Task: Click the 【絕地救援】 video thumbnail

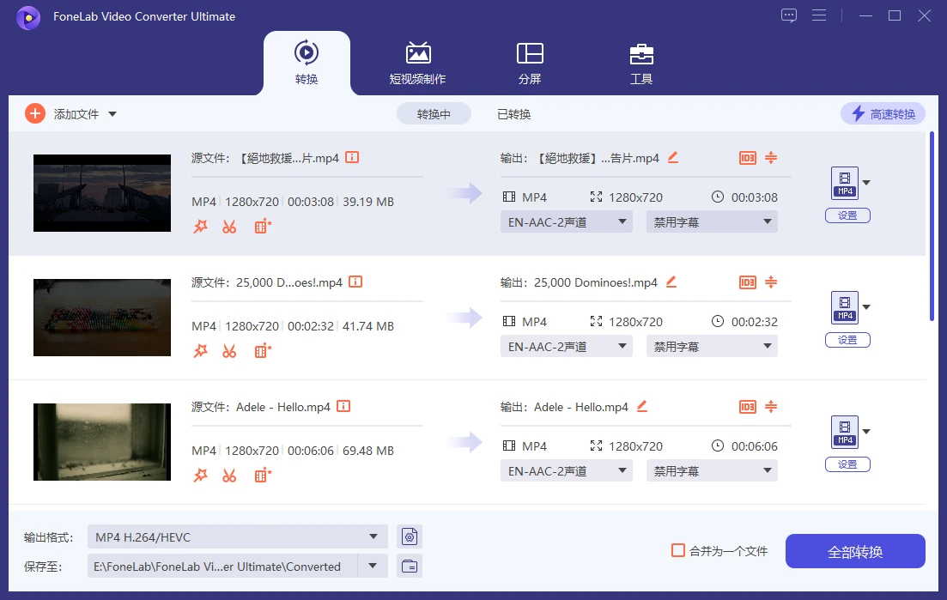Action: [x=101, y=192]
